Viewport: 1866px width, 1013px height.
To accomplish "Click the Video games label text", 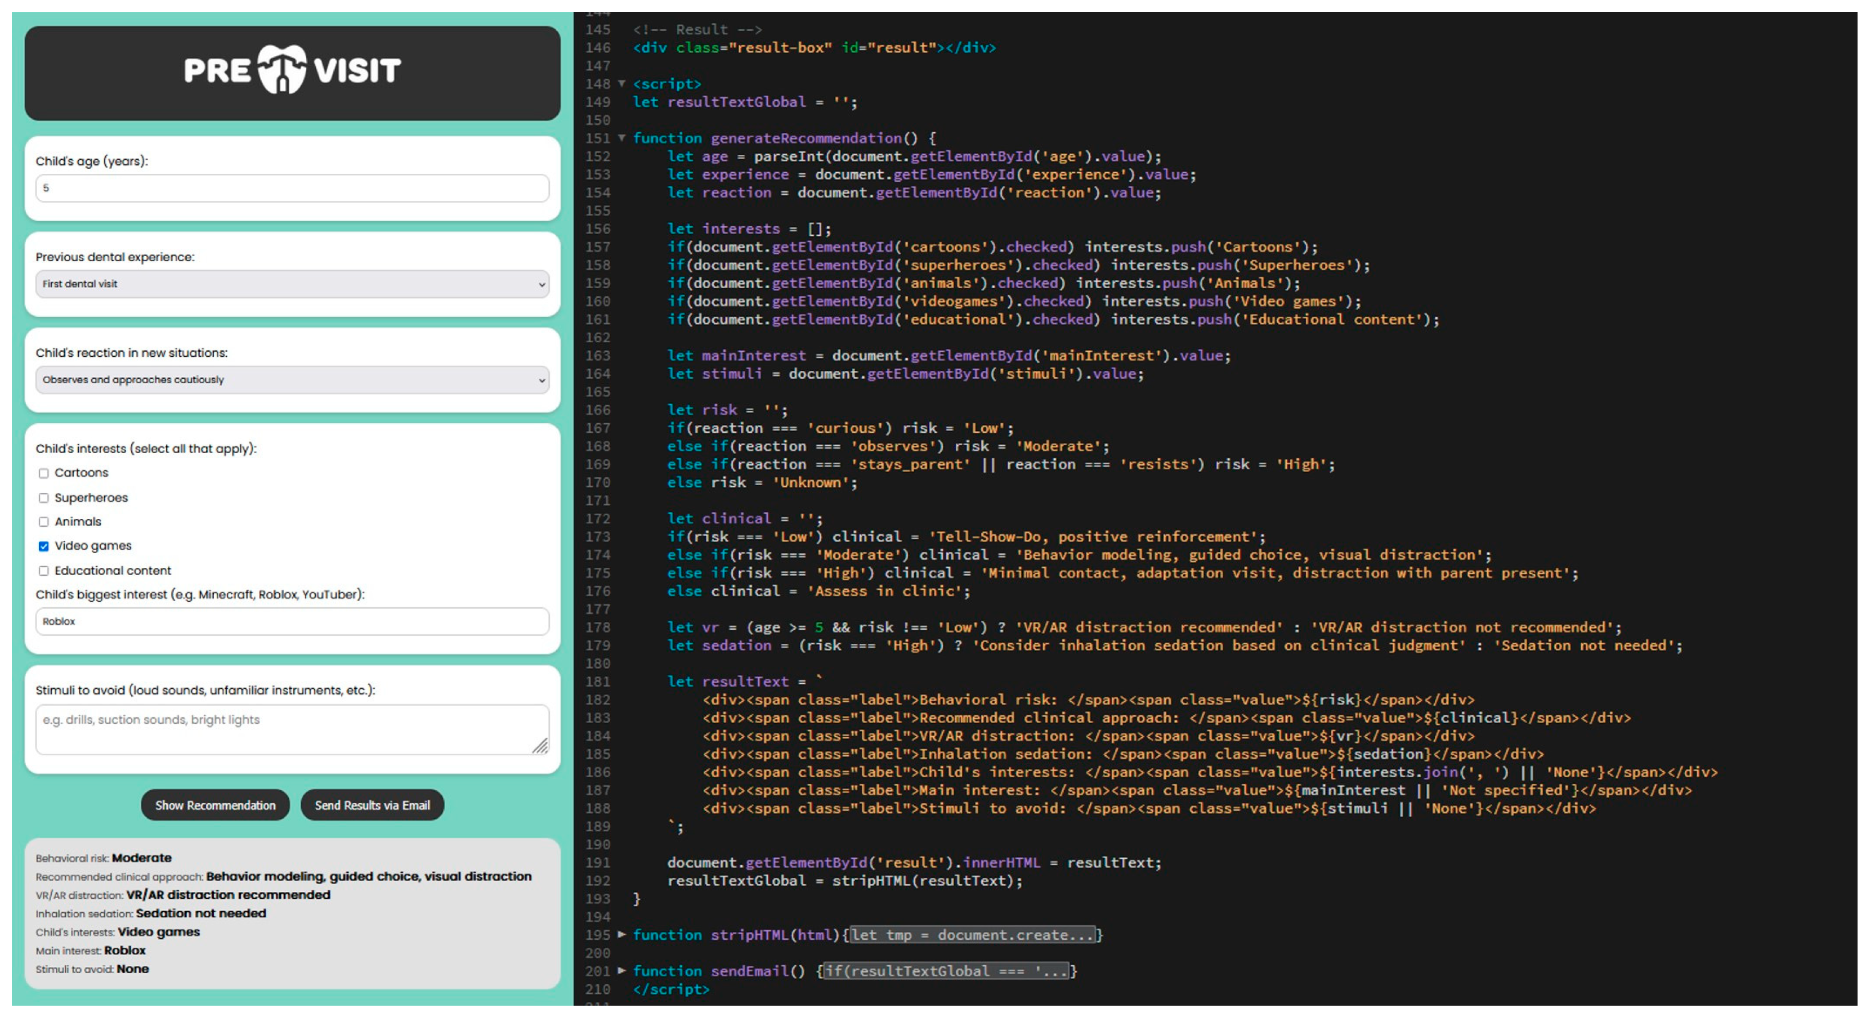I will point(93,546).
